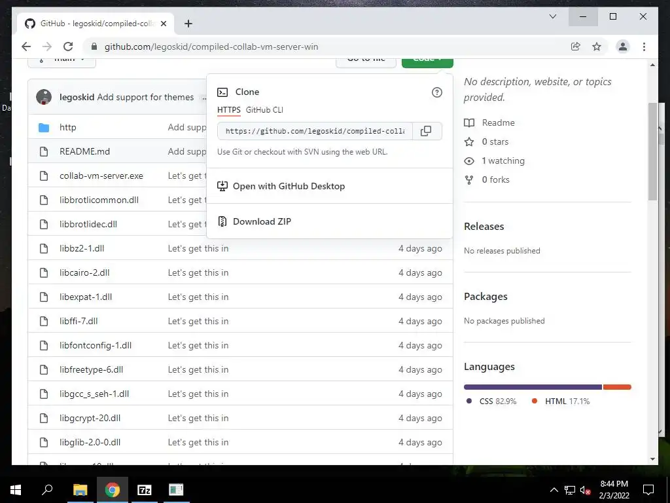Viewport: 670px width, 503px height.
Task: Click the collab-vm-server.exe file icon
Action: [44, 176]
